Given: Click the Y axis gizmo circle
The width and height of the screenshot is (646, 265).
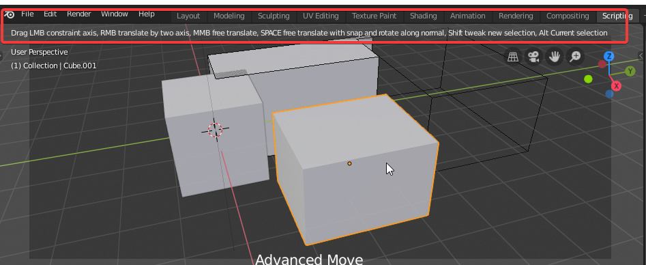Looking at the screenshot, I should (x=630, y=72).
